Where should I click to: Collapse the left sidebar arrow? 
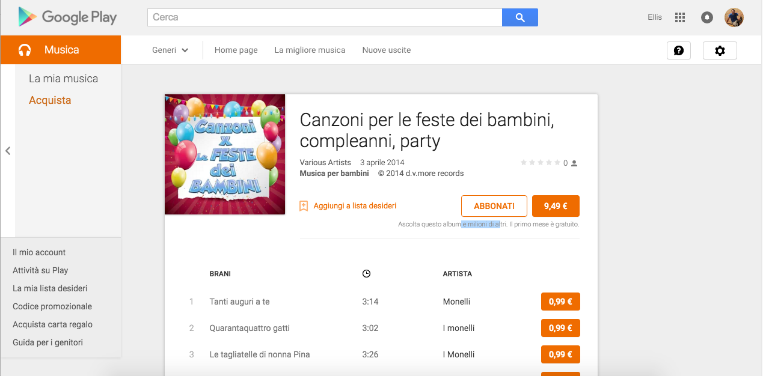point(8,151)
